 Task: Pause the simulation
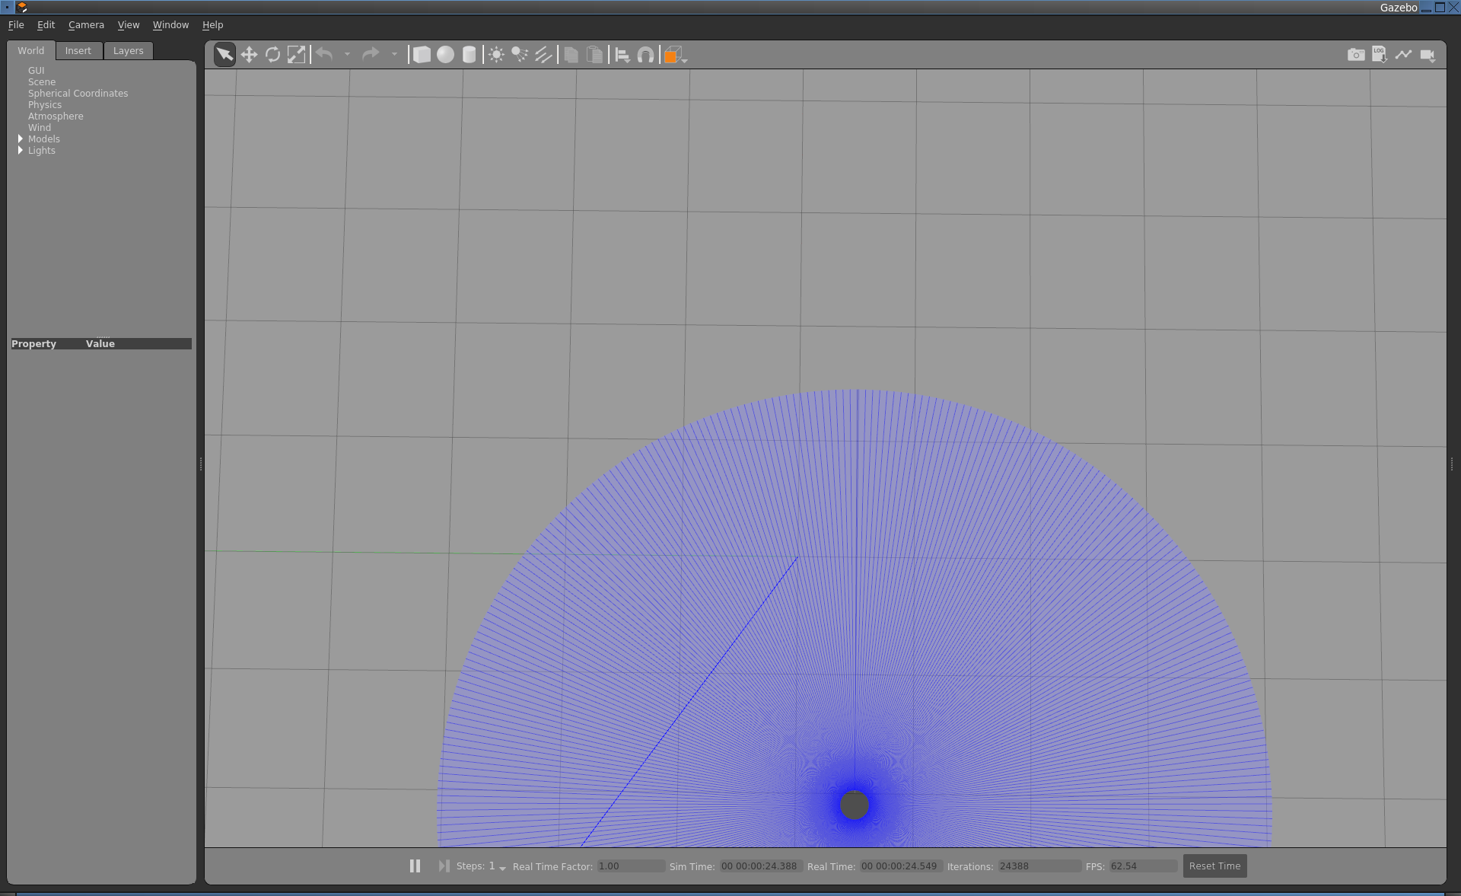(415, 866)
